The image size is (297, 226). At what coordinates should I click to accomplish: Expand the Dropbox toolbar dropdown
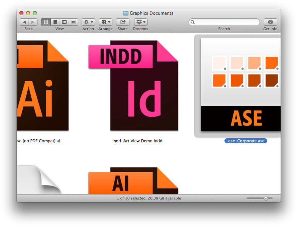(x=140, y=22)
